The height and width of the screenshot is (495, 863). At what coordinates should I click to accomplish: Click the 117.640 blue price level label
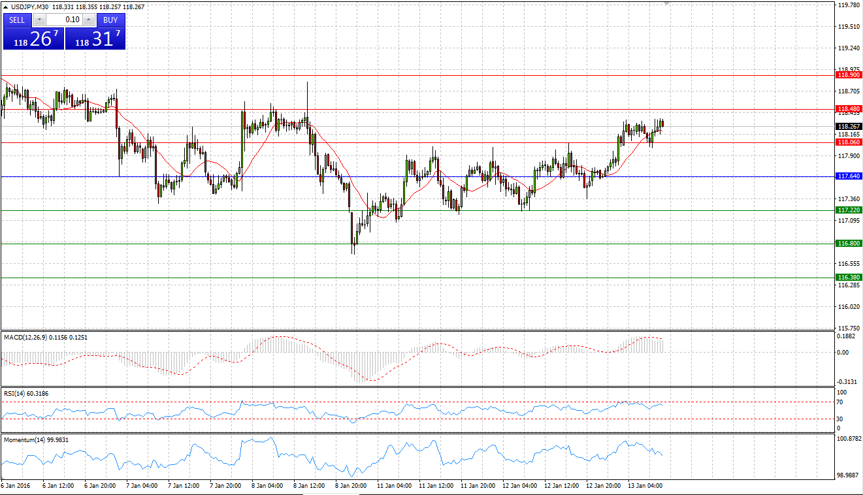point(849,176)
